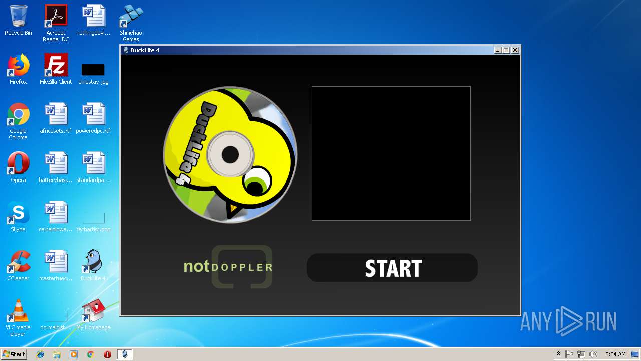Close the DuckLife 4 window
The image size is (641, 361).
(515, 50)
